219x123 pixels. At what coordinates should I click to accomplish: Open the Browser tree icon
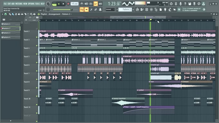156,10
